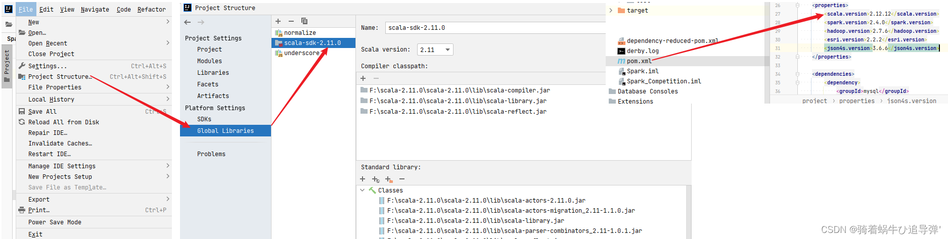
Task: Select scala-reflect.jar classpath entry
Action: [x=458, y=112]
